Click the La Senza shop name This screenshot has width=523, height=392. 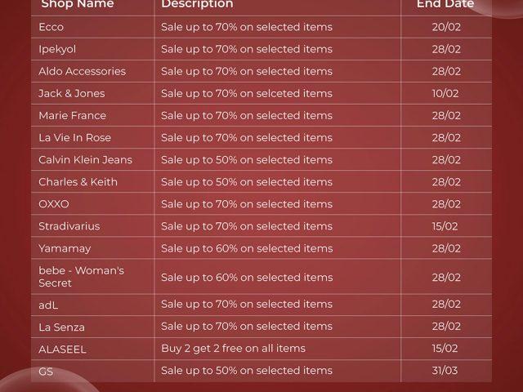(x=61, y=327)
